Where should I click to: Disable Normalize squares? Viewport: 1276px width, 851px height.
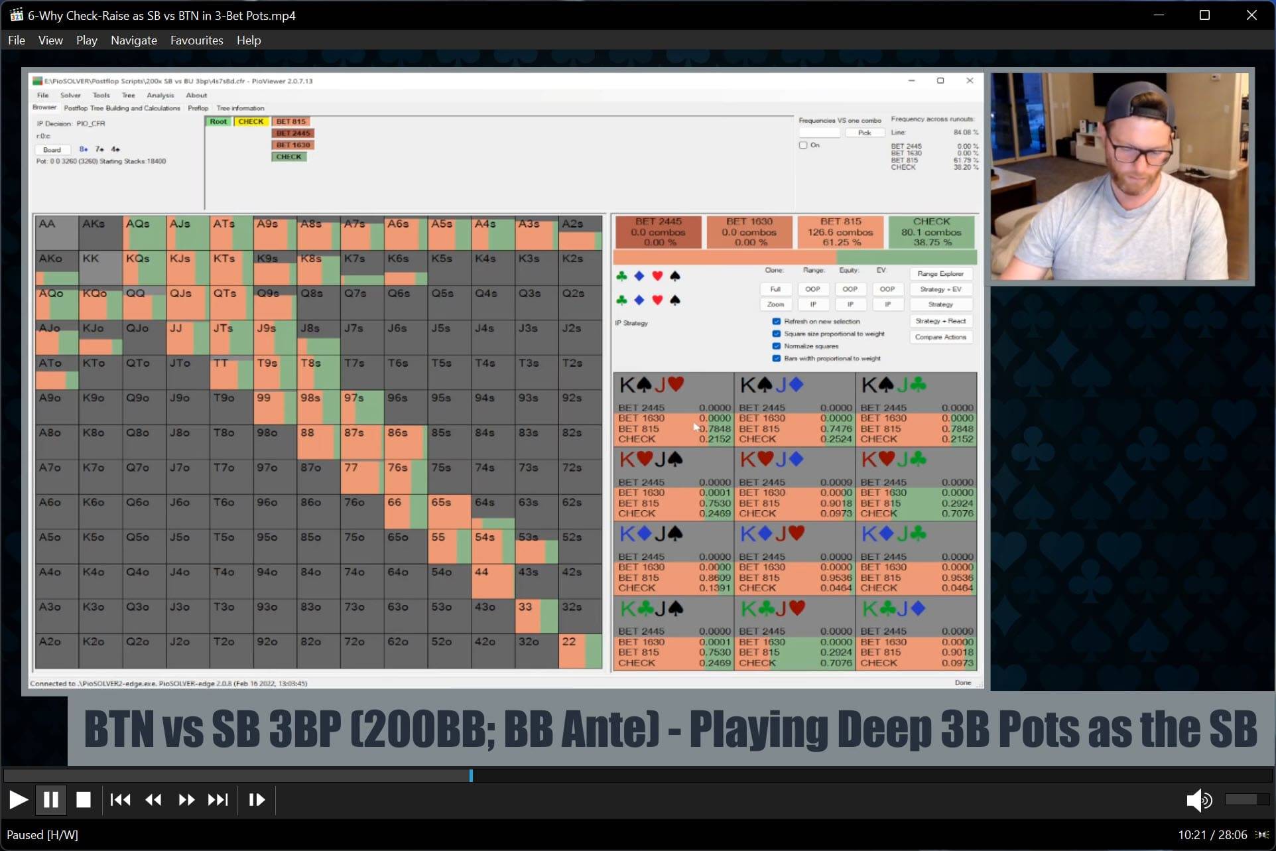[777, 346]
